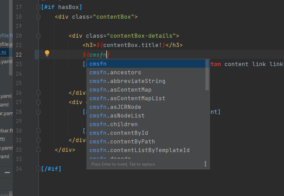
Task: Choose the cmsfn.children completion item
Action: pos(113,124)
